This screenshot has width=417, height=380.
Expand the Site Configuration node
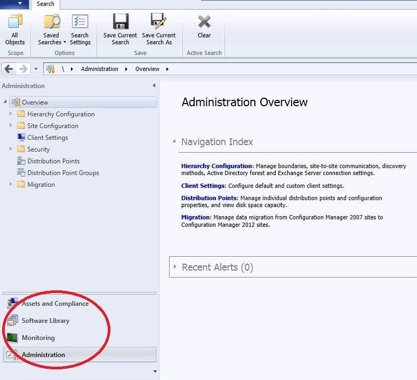pos(11,125)
